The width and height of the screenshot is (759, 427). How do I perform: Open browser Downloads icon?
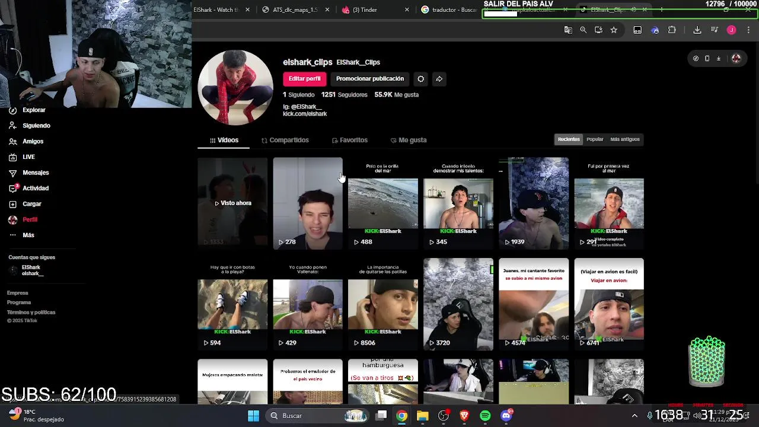click(697, 30)
